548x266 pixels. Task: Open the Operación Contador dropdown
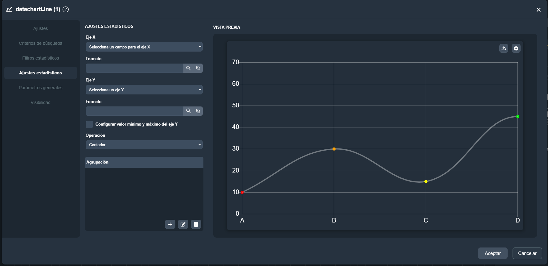pos(144,145)
